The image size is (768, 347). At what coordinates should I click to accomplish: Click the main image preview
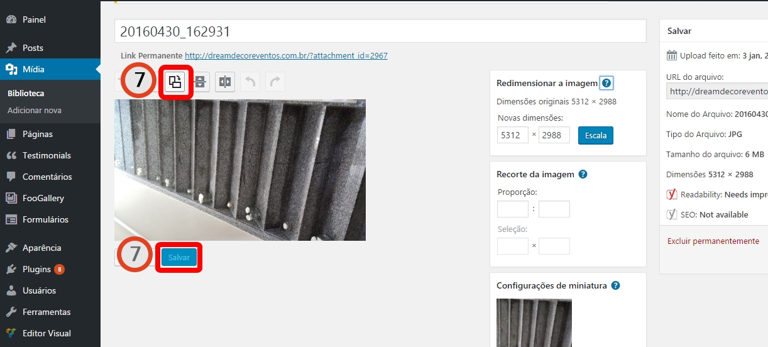[x=240, y=170]
